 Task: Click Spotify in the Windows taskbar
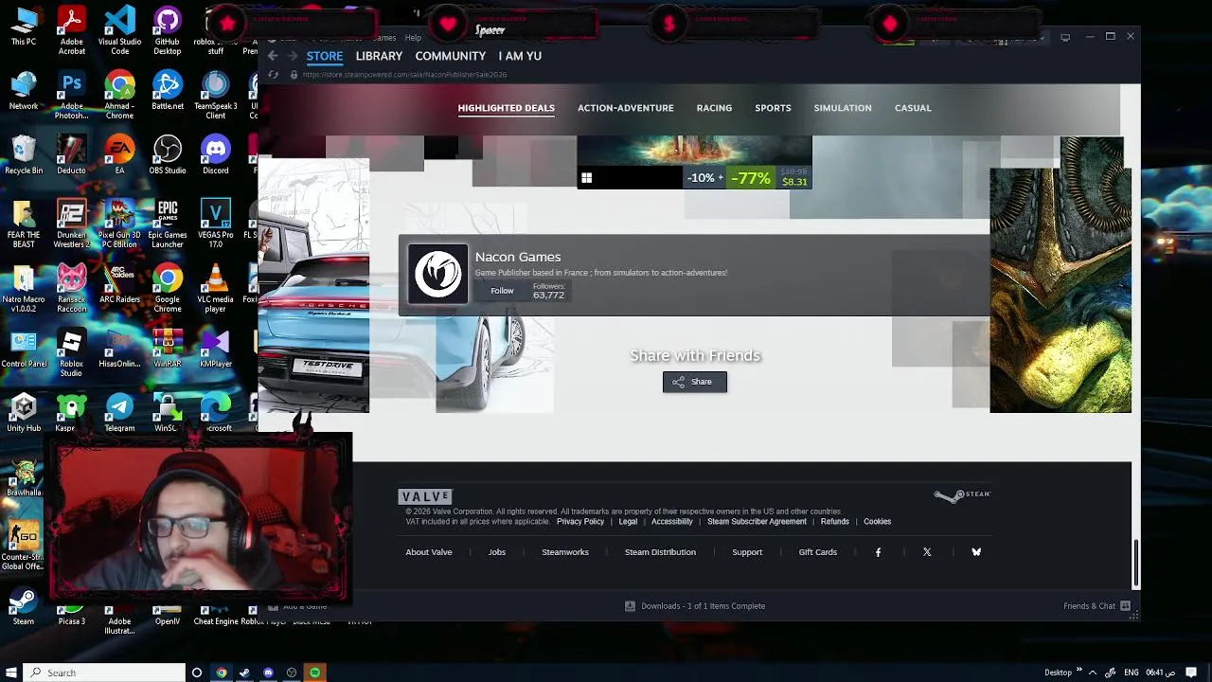315,673
